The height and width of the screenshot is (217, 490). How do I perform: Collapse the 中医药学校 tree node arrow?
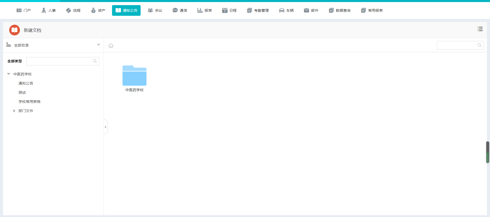click(8, 74)
